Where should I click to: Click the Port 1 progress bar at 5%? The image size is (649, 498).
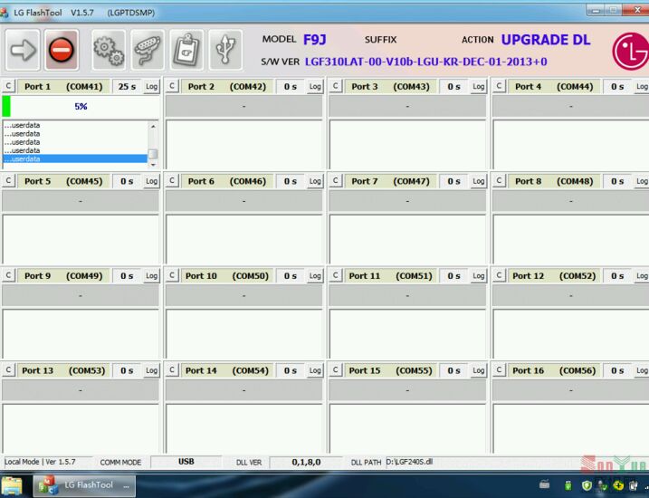point(81,106)
